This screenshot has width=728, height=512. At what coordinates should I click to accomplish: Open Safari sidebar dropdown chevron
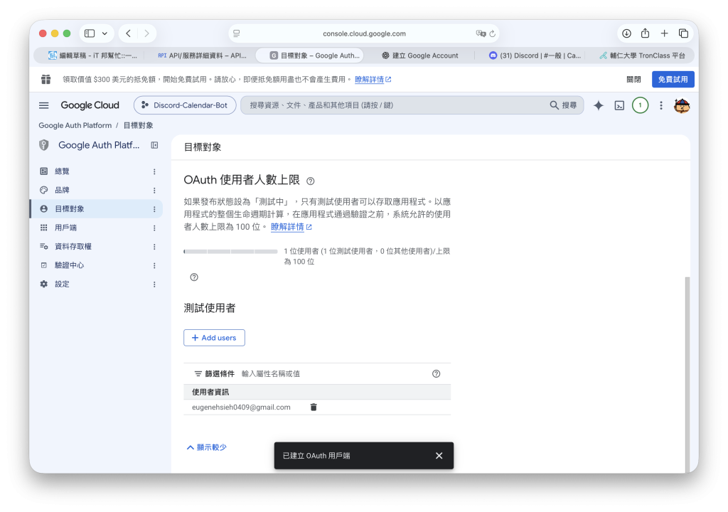coord(105,33)
